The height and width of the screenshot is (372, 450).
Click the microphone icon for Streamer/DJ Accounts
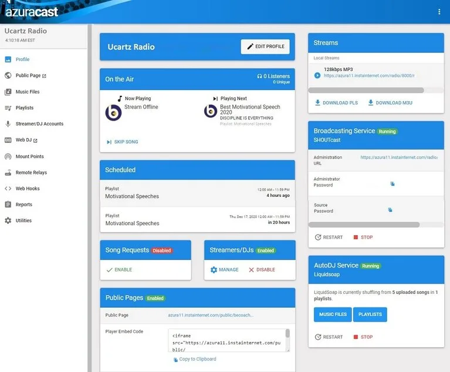point(8,124)
